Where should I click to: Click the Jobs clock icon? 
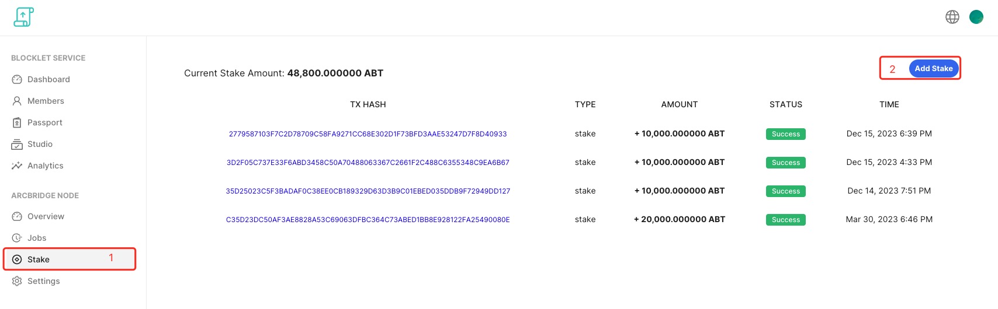[17, 238]
